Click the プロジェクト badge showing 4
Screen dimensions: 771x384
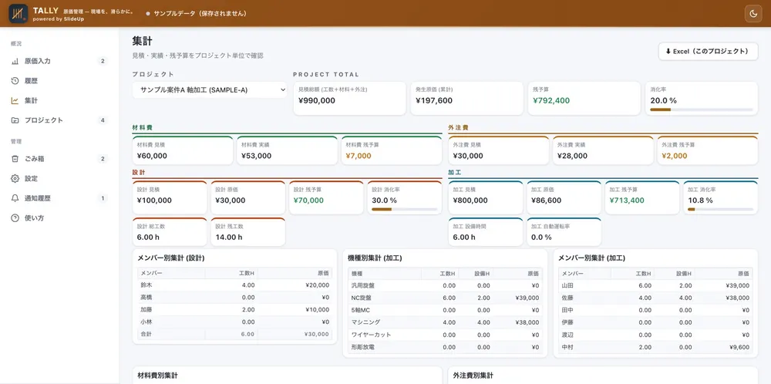pyautogui.click(x=103, y=120)
